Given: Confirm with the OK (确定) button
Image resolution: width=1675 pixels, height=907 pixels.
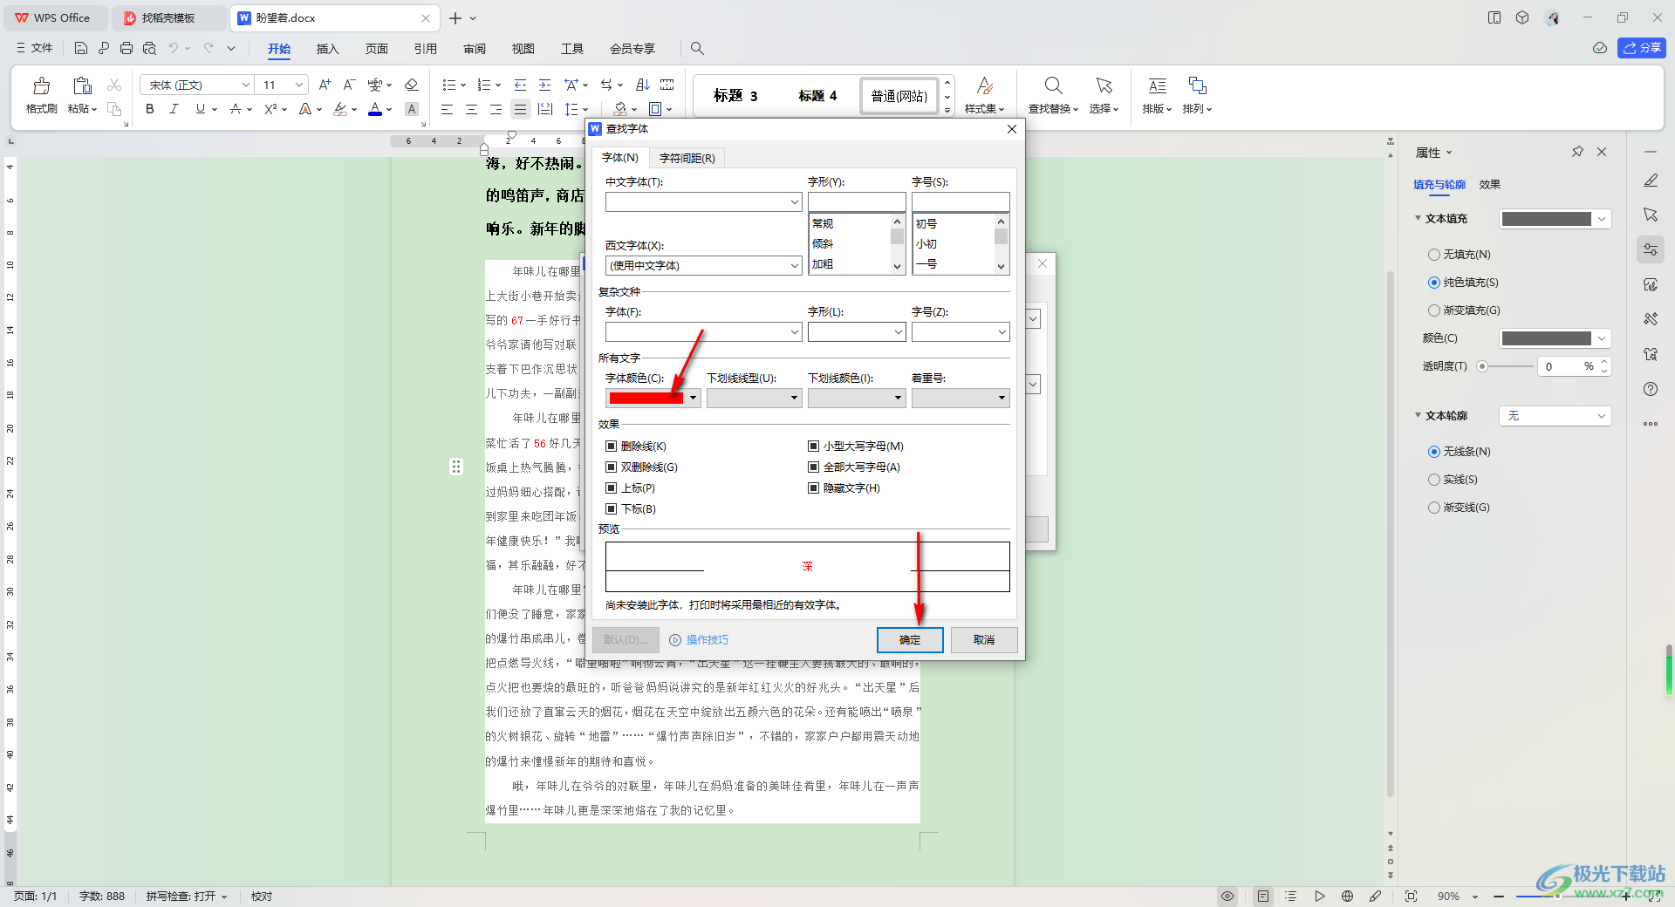Looking at the screenshot, I should (x=910, y=640).
